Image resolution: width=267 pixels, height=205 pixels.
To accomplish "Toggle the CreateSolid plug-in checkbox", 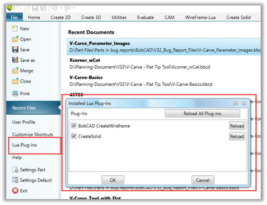I will coord(74,136).
